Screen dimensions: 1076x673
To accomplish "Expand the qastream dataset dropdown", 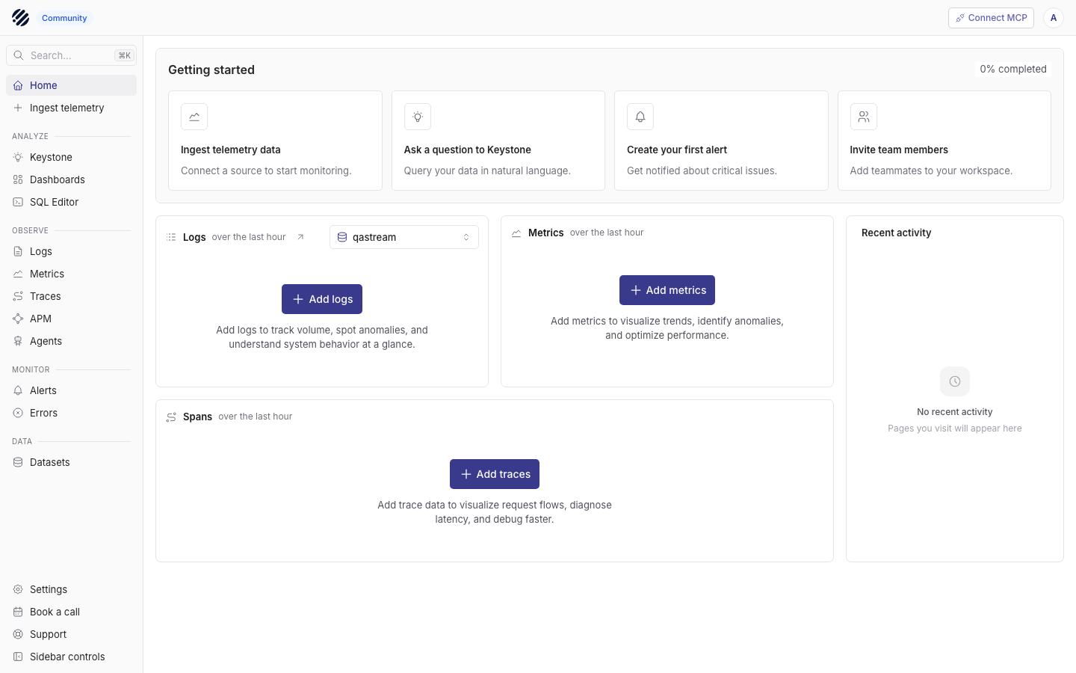I will pos(404,237).
